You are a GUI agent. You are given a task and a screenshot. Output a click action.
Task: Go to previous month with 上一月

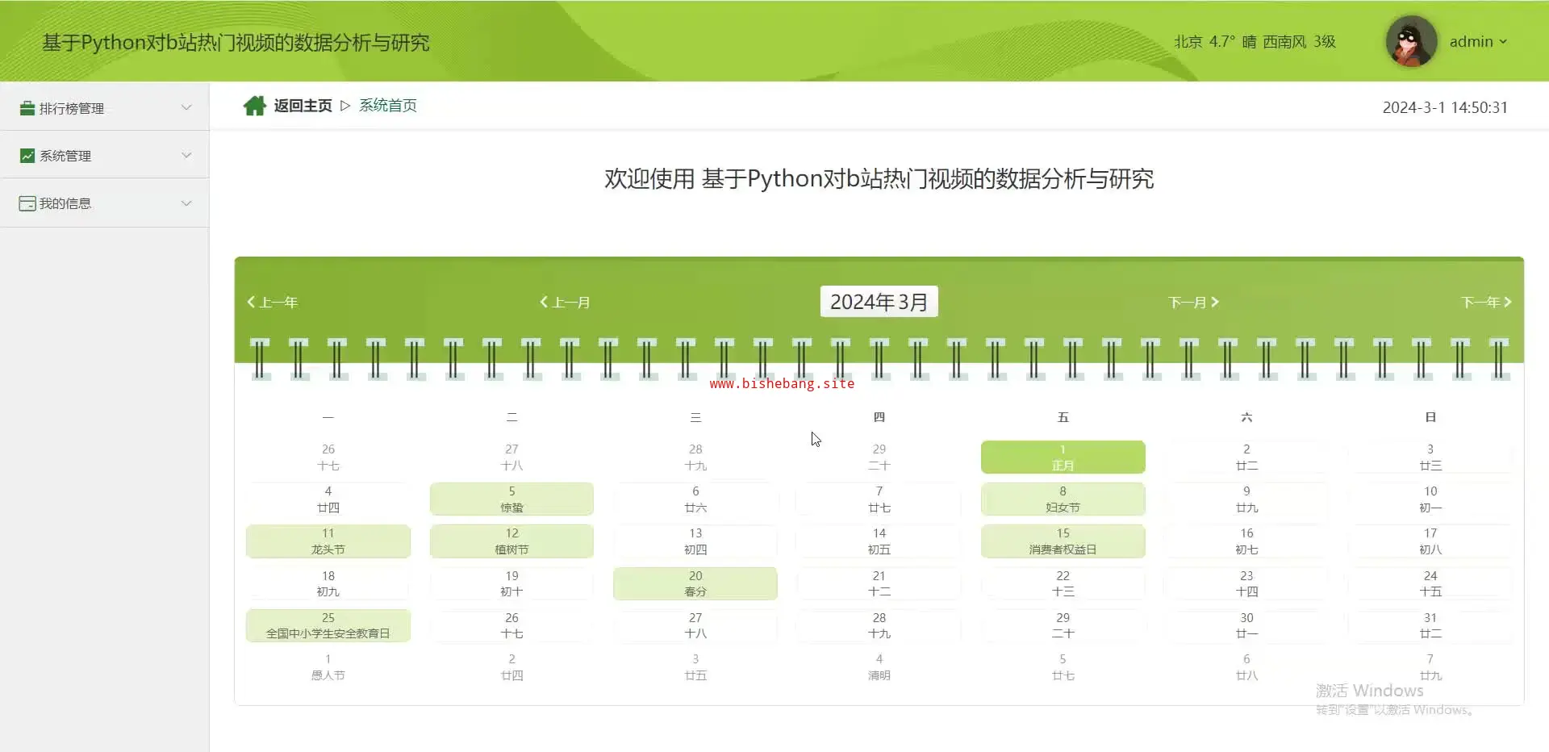tap(565, 303)
